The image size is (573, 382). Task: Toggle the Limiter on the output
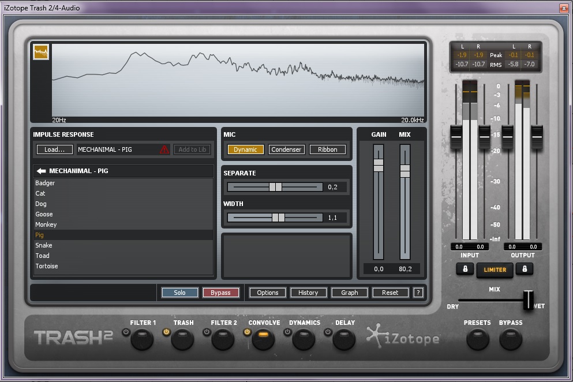click(x=495, y=269)
